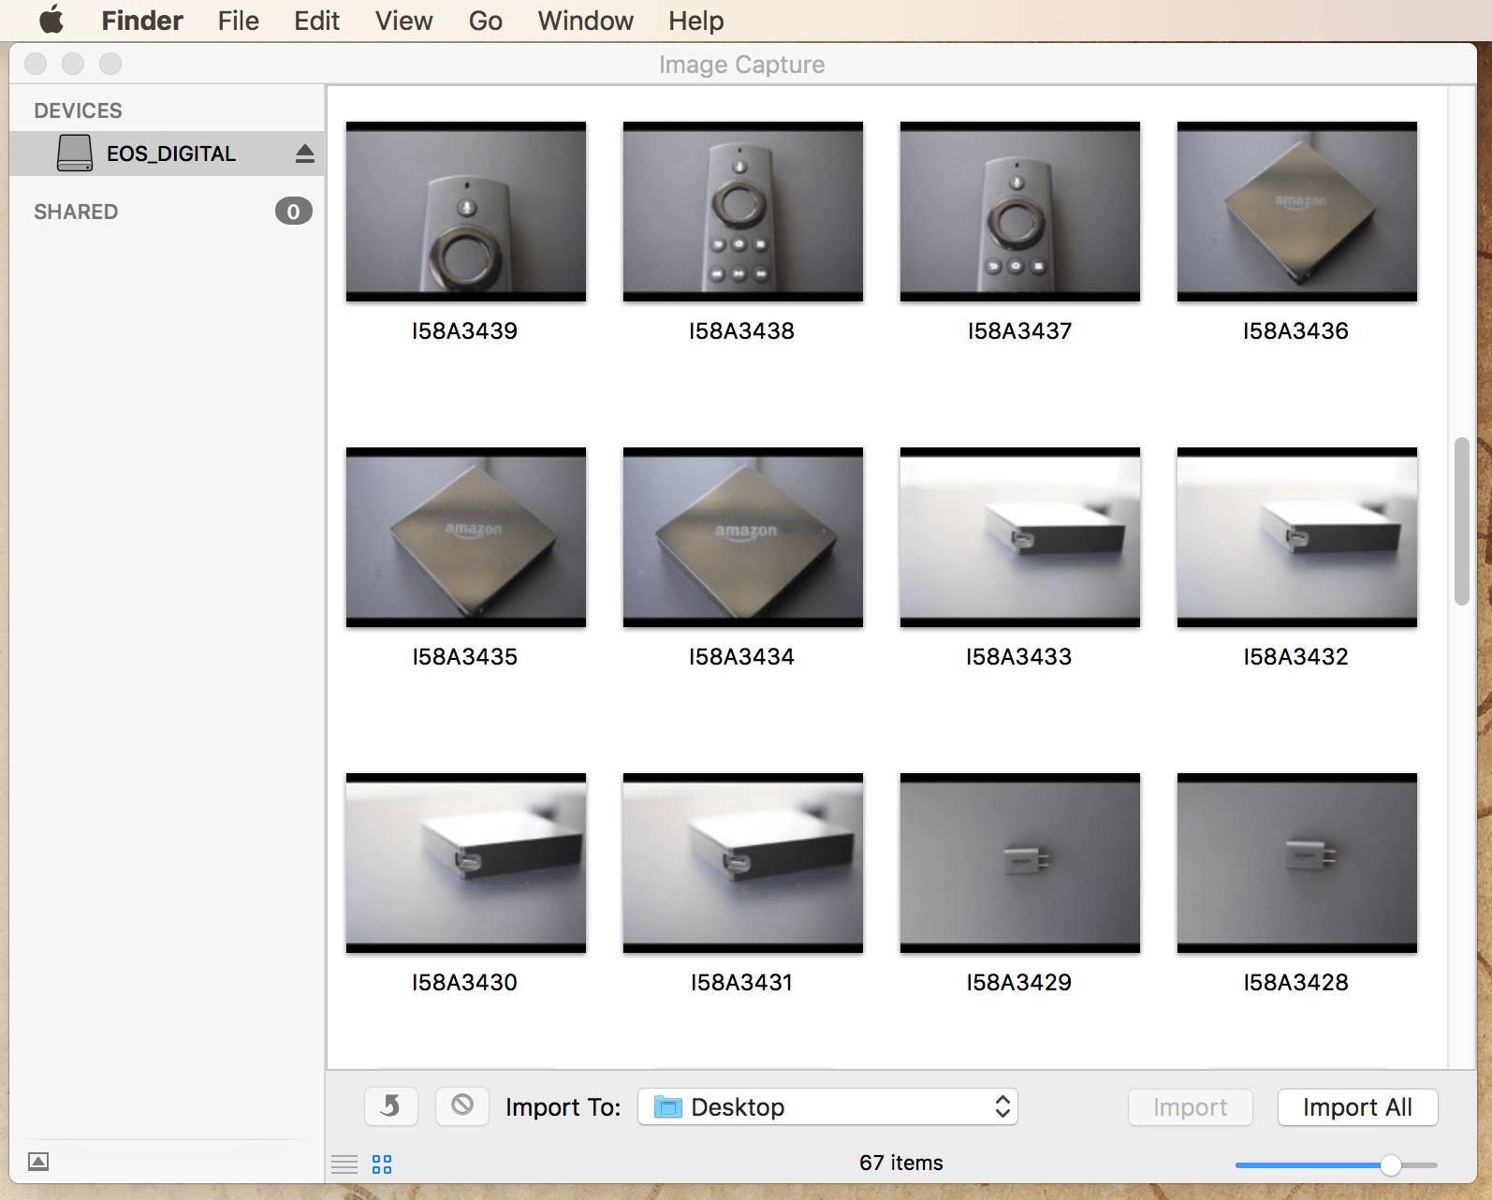Switch to icon grid view
This screenshot has height=1200, width=1492.
coord(382,1164)
